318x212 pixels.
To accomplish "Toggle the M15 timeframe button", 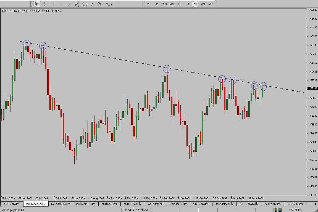I will pos(164,4).
